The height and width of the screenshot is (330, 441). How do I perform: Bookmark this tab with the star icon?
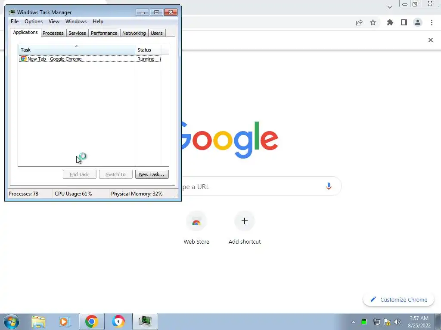click(x=373, y=22)
